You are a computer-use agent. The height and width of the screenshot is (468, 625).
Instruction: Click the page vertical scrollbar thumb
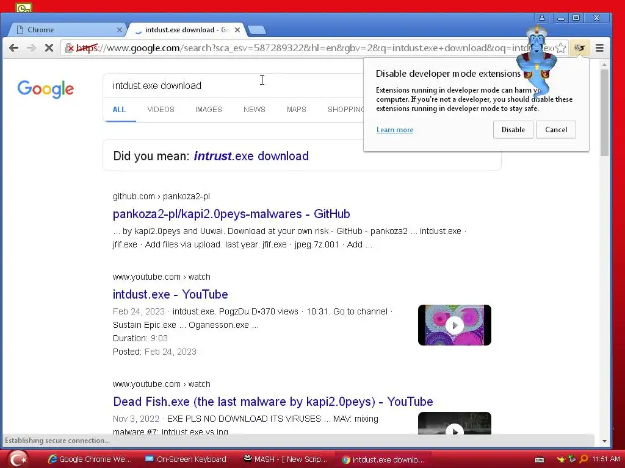click(x=604, y=113)
